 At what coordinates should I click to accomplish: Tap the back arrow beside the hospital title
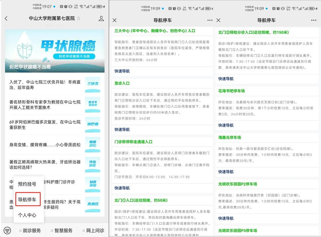tap(6, 18)
